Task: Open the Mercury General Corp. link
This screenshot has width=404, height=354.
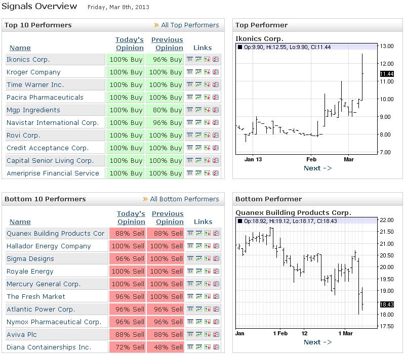Action: (x=44, y=284)
